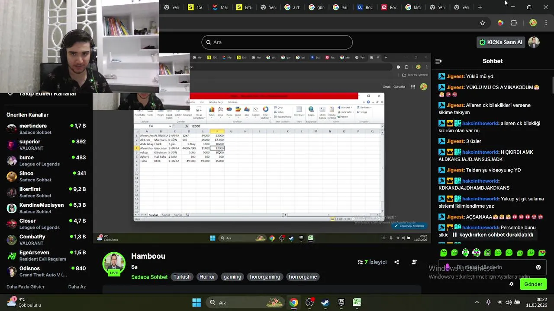Open the mertindere channel
Screen dimensions: 554x311
(46, 129)
